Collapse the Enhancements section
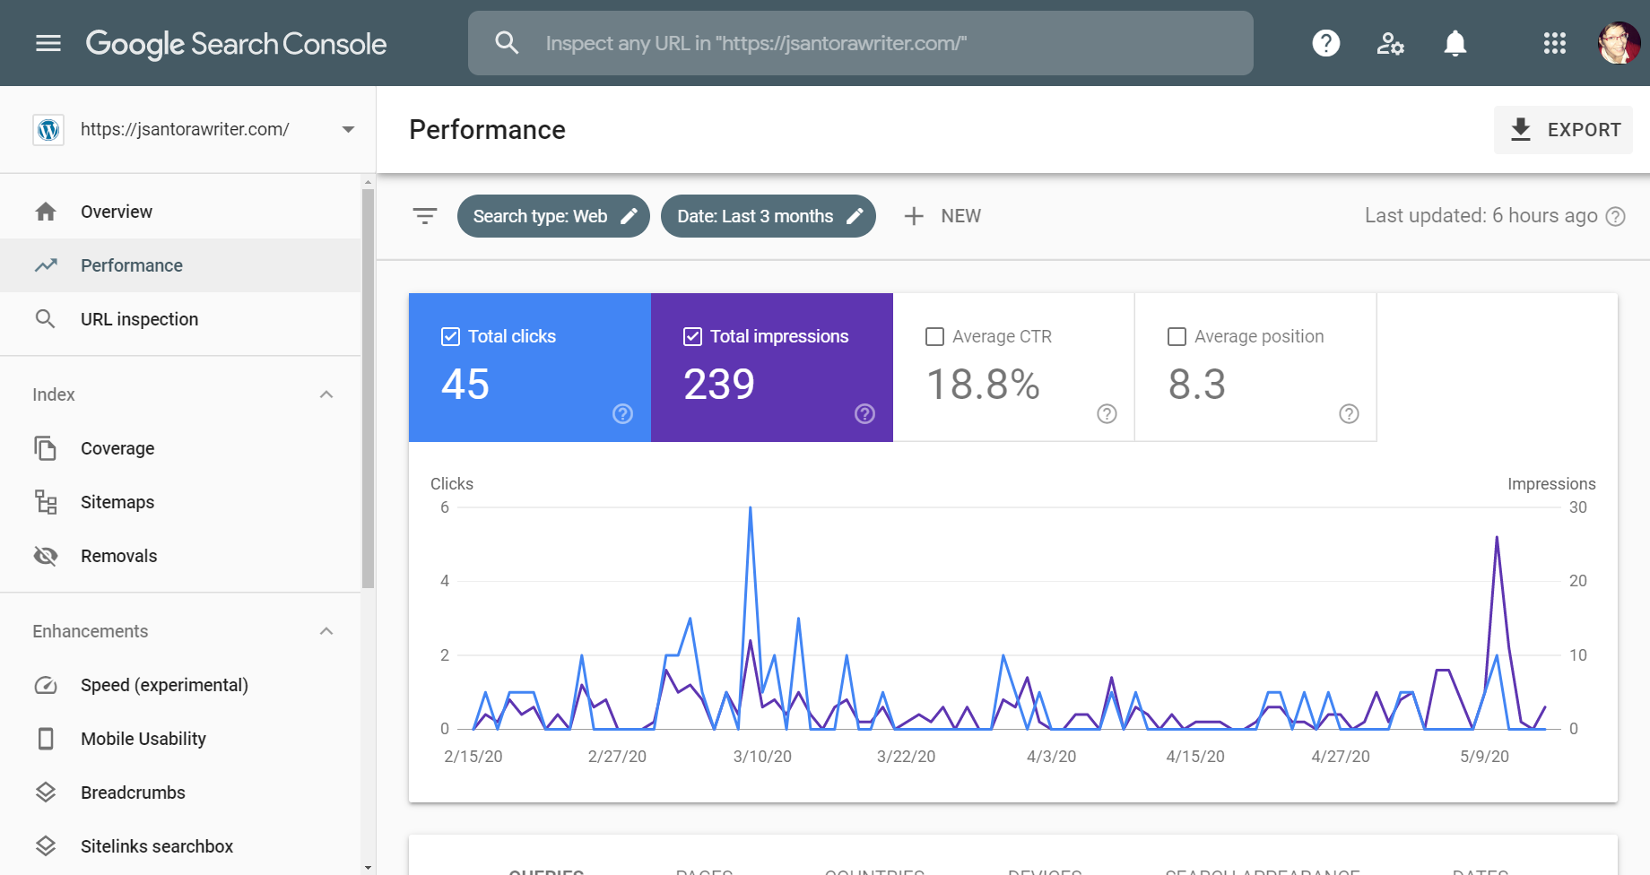Image resolution: width=1650 pixels, height=875 pixels. [x=326, y=631]
